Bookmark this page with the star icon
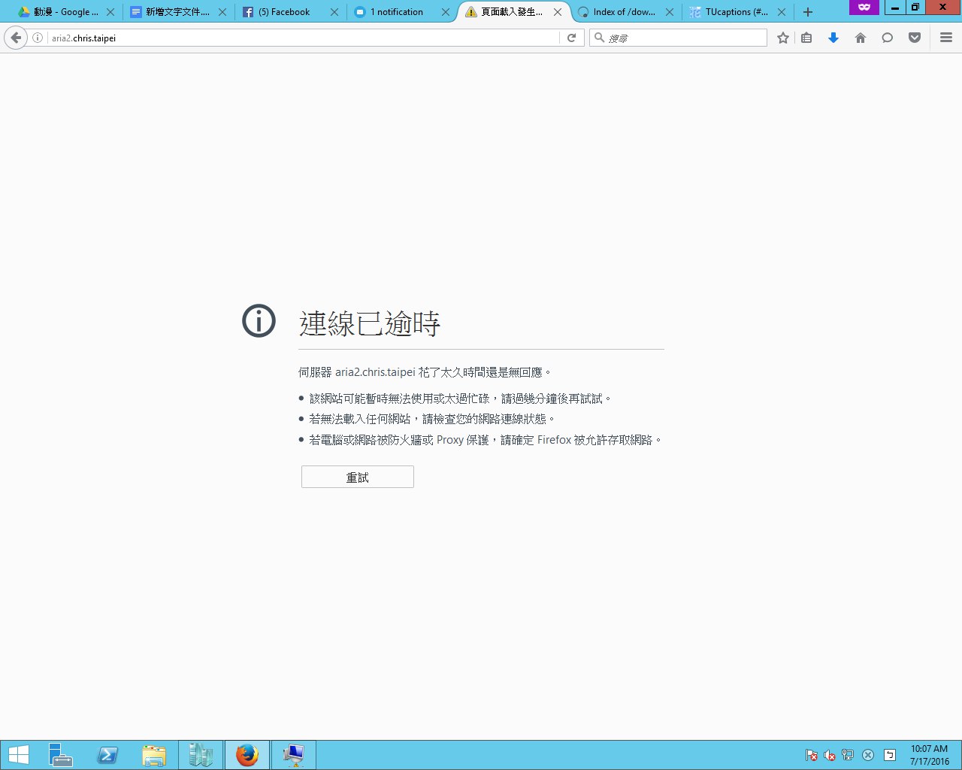The width and height of the screenshot is (962, 770). pyautogui.click(x=783, y=38)
